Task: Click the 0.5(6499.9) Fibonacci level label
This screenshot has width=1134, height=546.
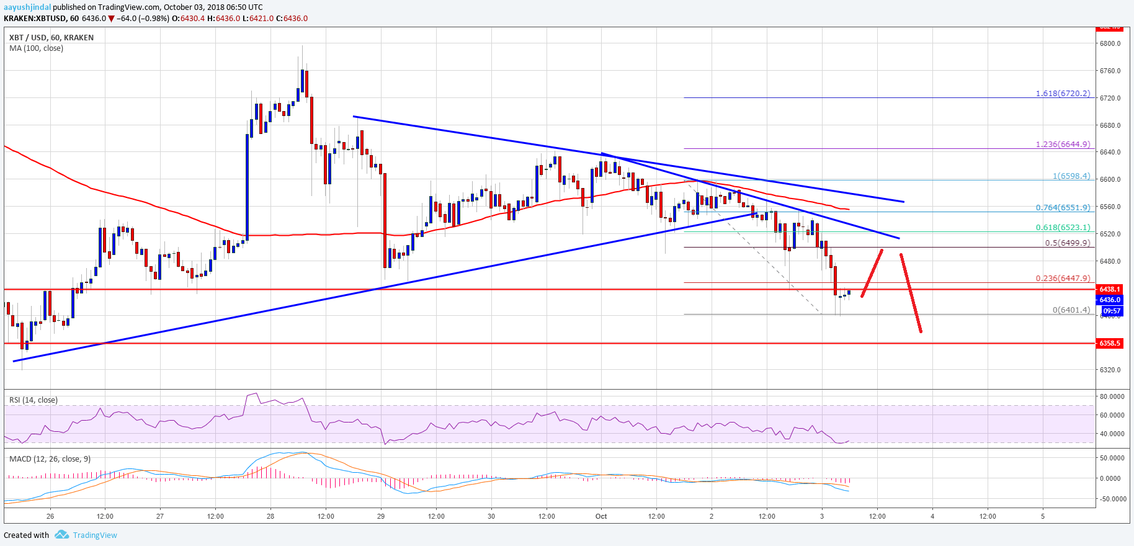Action: pyautogui.click(x=1068, y=243)
